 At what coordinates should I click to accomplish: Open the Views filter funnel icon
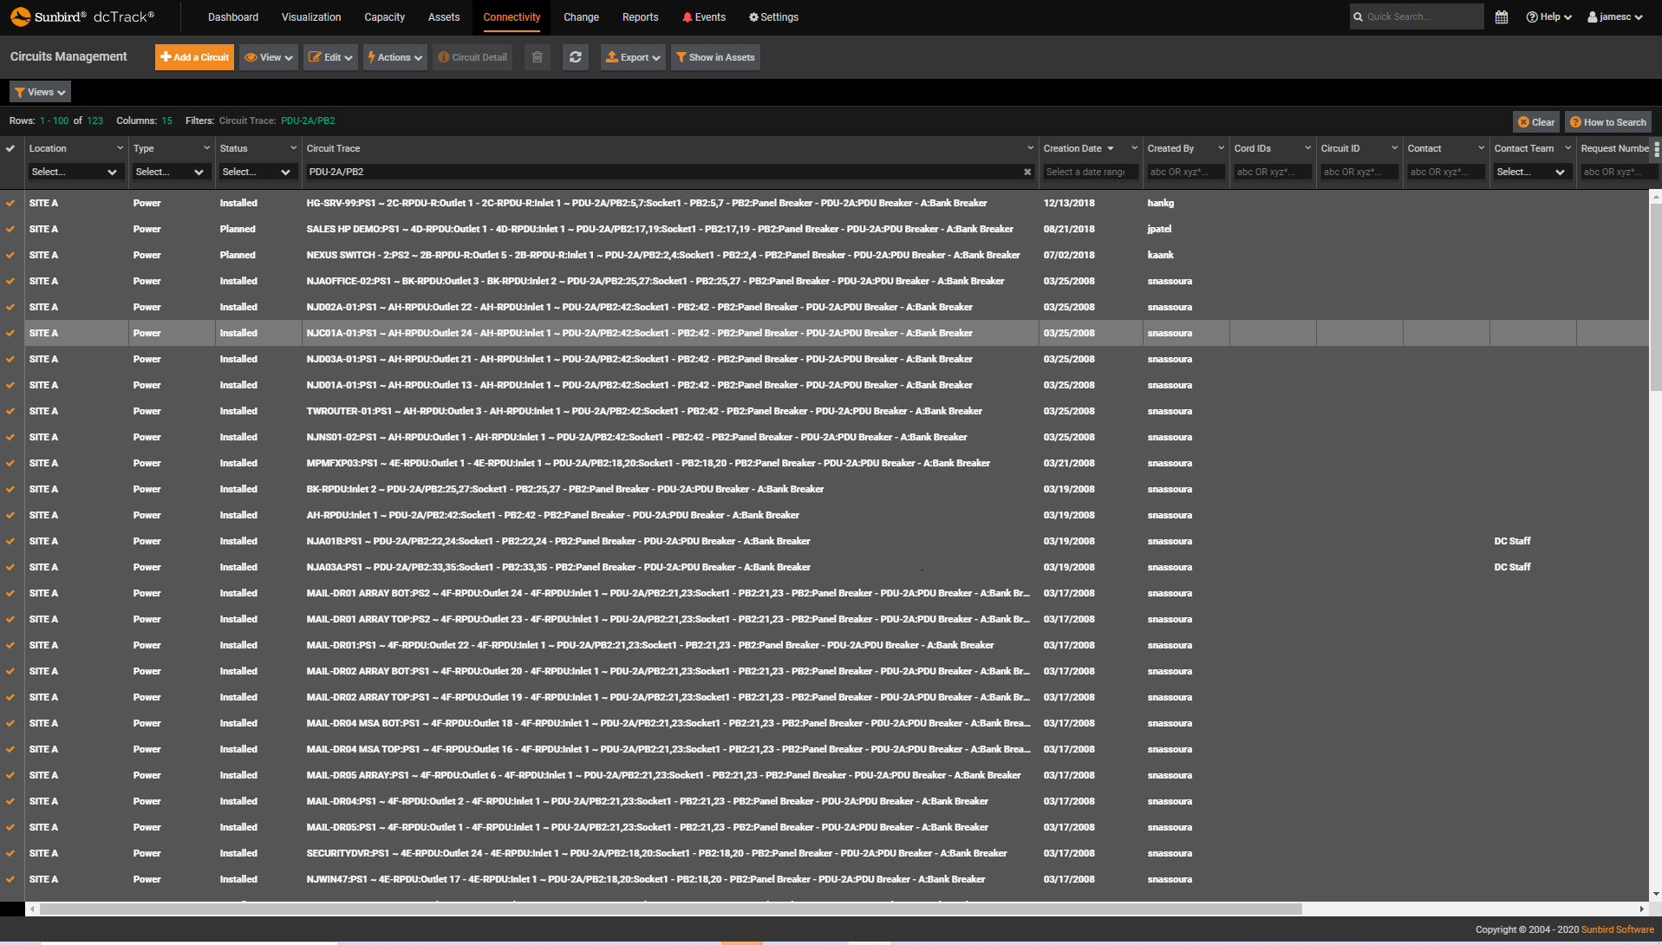(x=19, y=91)
